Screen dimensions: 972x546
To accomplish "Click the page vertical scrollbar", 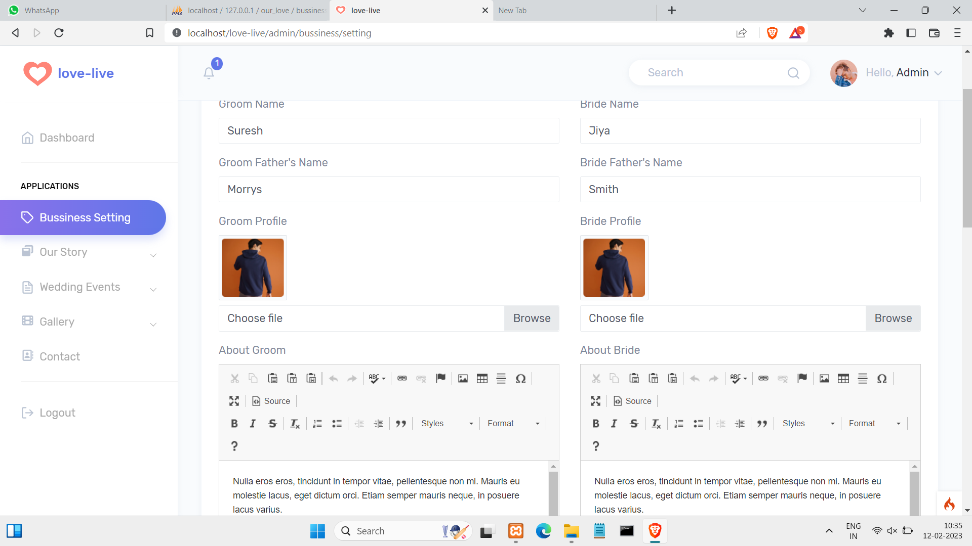I will 967,158.
